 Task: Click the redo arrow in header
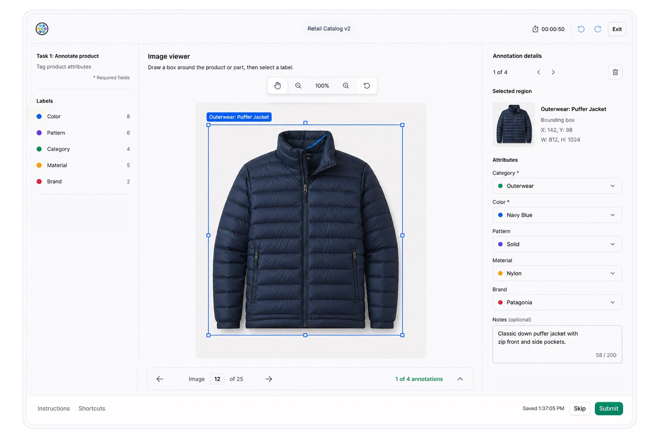[x=598, y=29]
